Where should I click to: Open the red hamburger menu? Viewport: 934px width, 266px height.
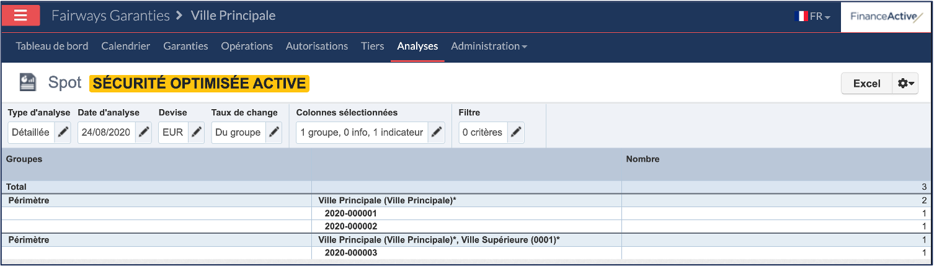point(21,16)
